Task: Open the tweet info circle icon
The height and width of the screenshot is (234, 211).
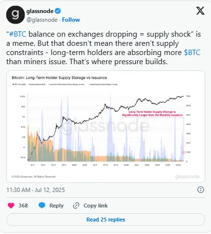Action: pyautogui.click(x=200, y=190)
